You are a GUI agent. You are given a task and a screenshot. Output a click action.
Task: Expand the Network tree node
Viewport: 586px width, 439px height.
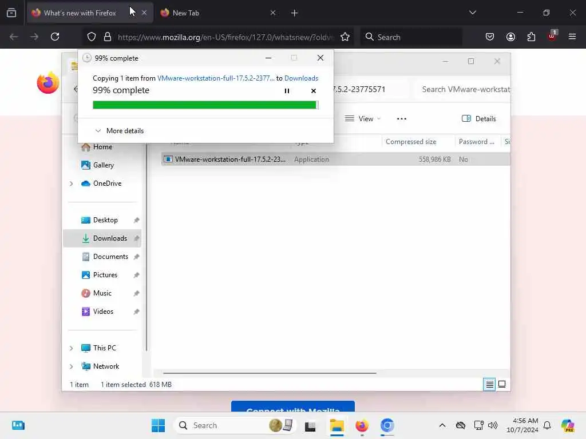click(x=71, y=366)
